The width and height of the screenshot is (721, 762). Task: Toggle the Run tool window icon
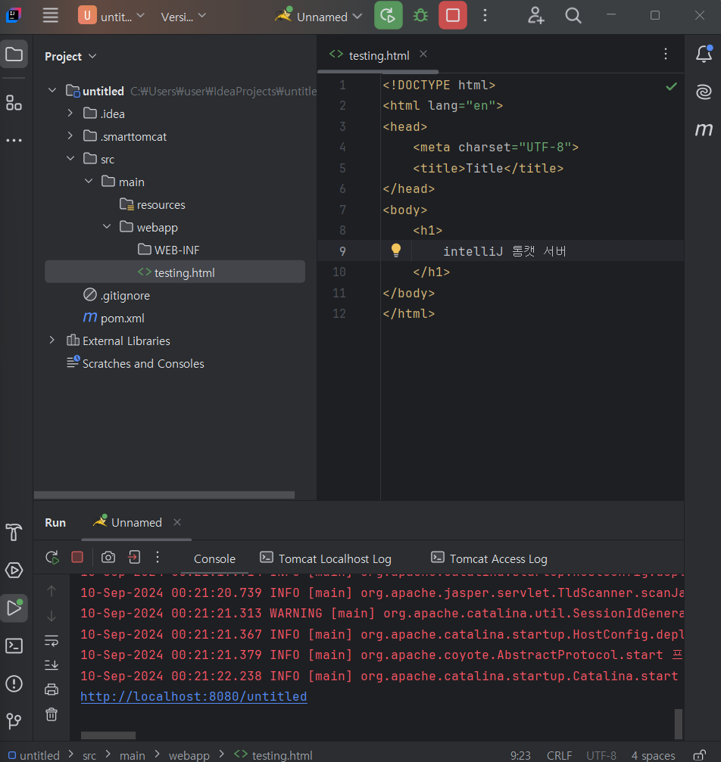pyautogui.click(x=14, y=608)
